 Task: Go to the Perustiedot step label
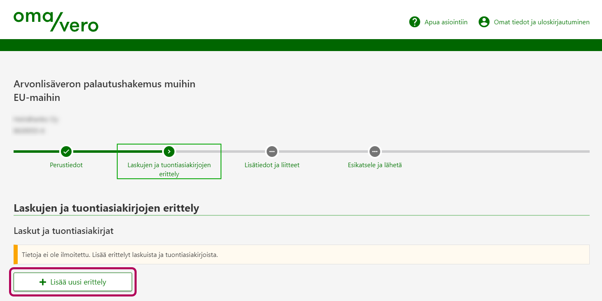coord(66,165)
